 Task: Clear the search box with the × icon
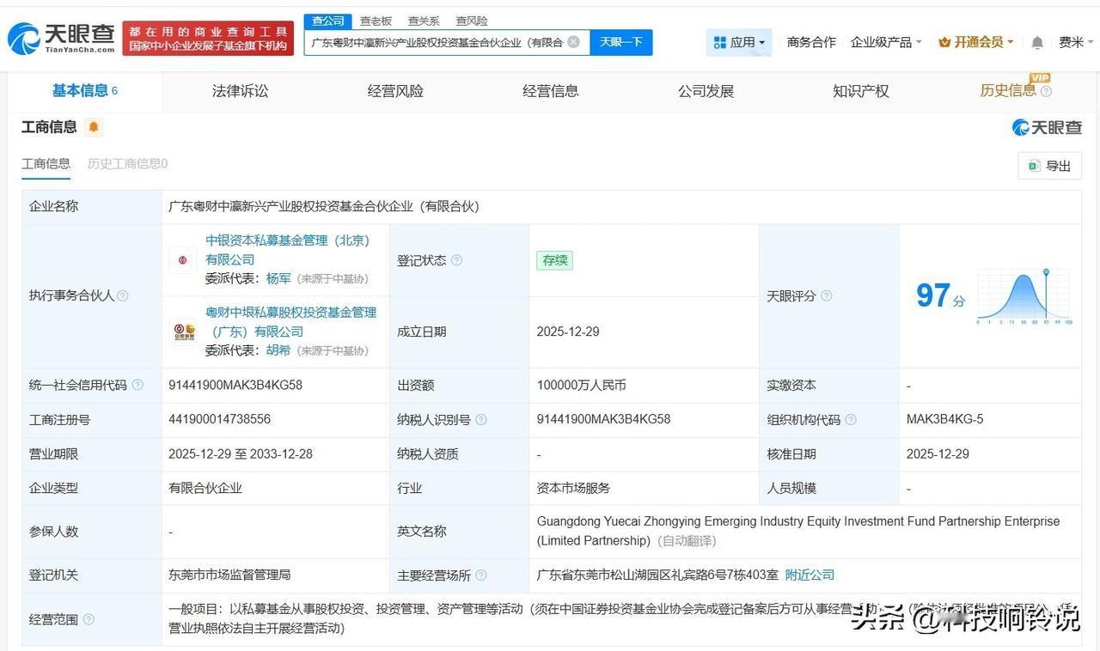(x=574, y=41)
